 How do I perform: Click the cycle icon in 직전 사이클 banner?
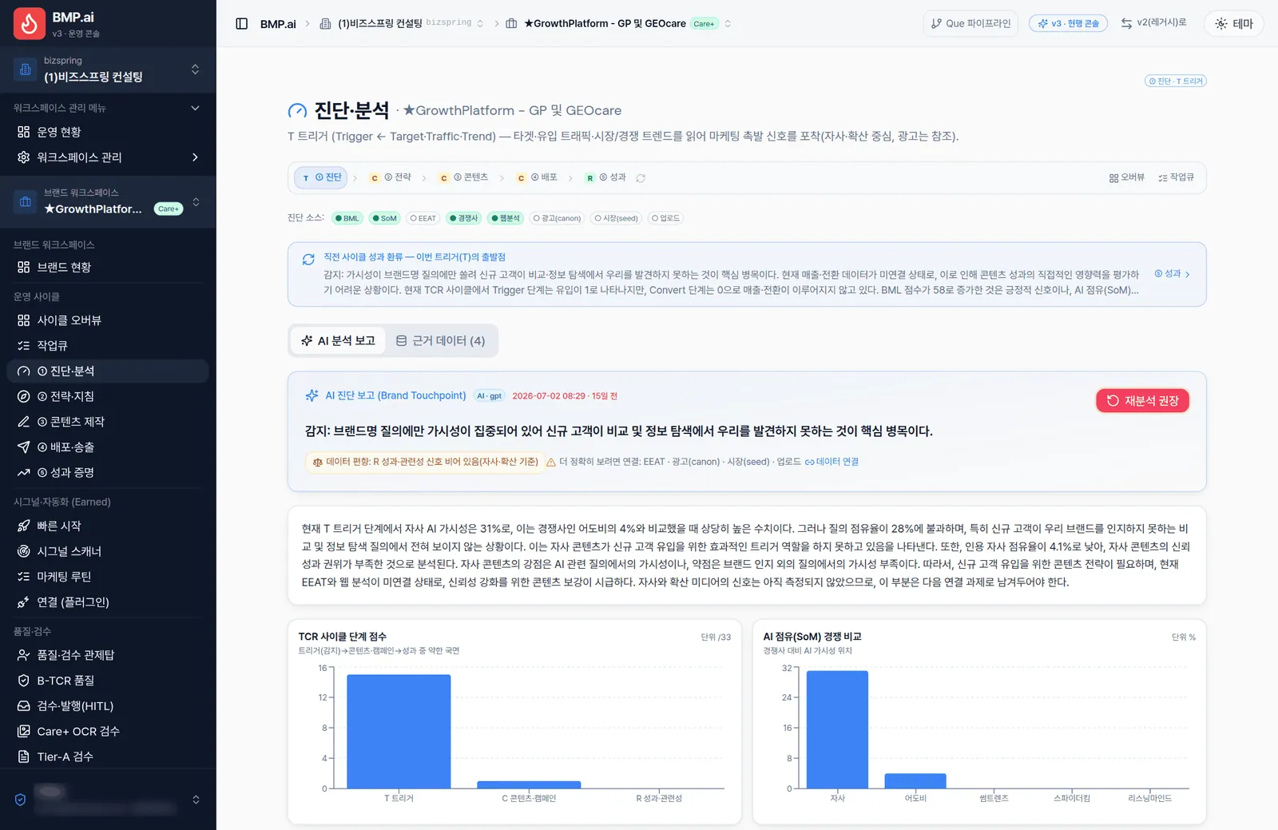click(308, 260)
